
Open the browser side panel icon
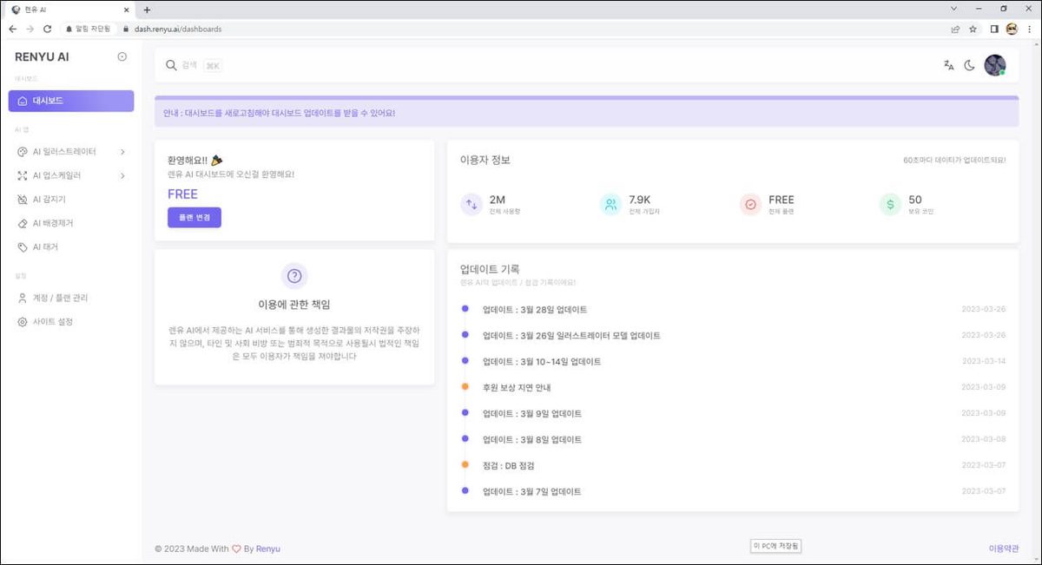(x=994, y=29)
